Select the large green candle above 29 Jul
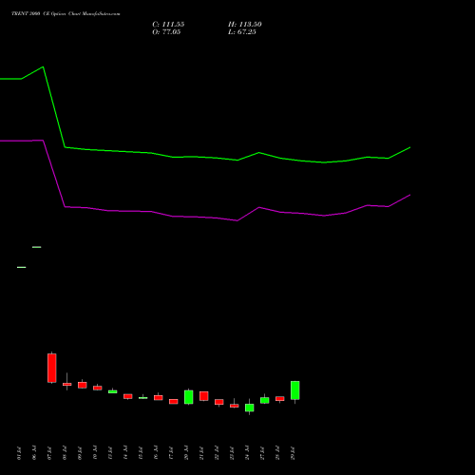 click(295, 390)
